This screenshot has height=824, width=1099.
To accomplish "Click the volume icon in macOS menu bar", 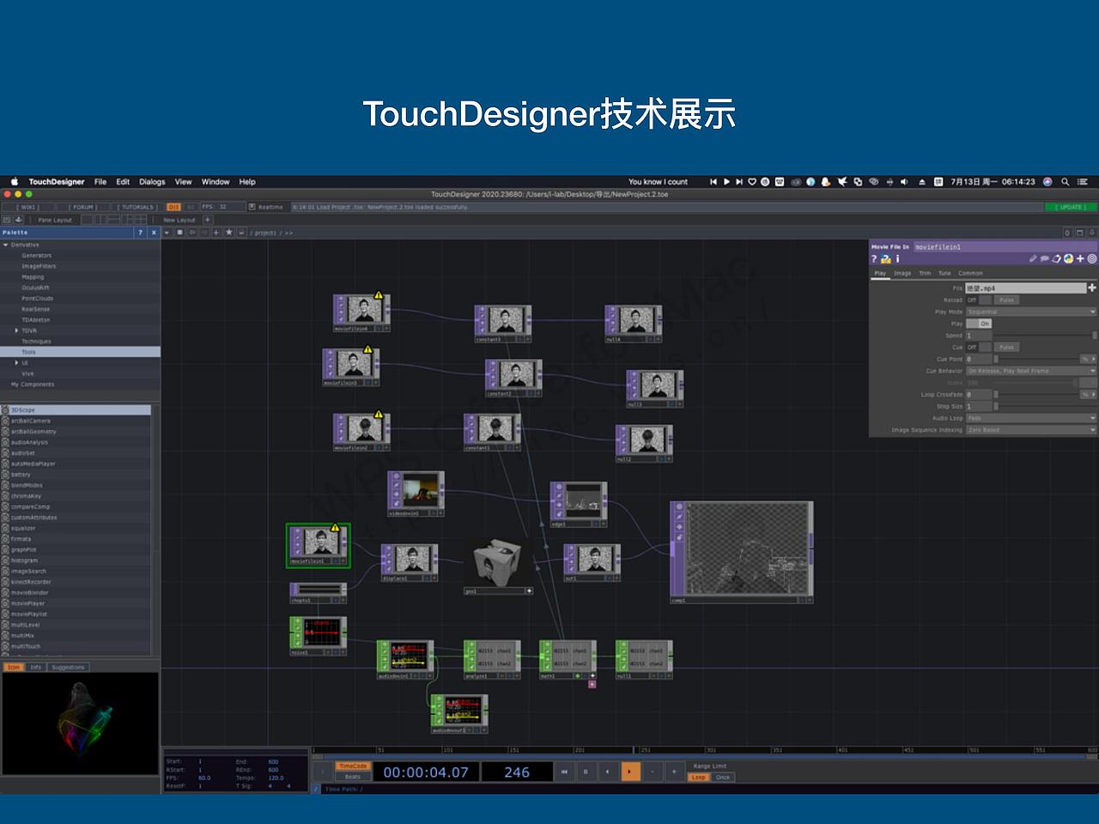I will coord(904,182).
